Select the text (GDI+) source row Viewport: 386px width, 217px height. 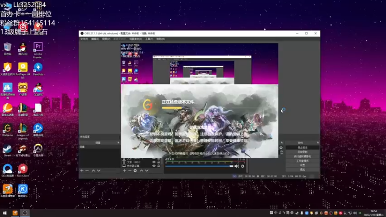click(x=141, y=162)
